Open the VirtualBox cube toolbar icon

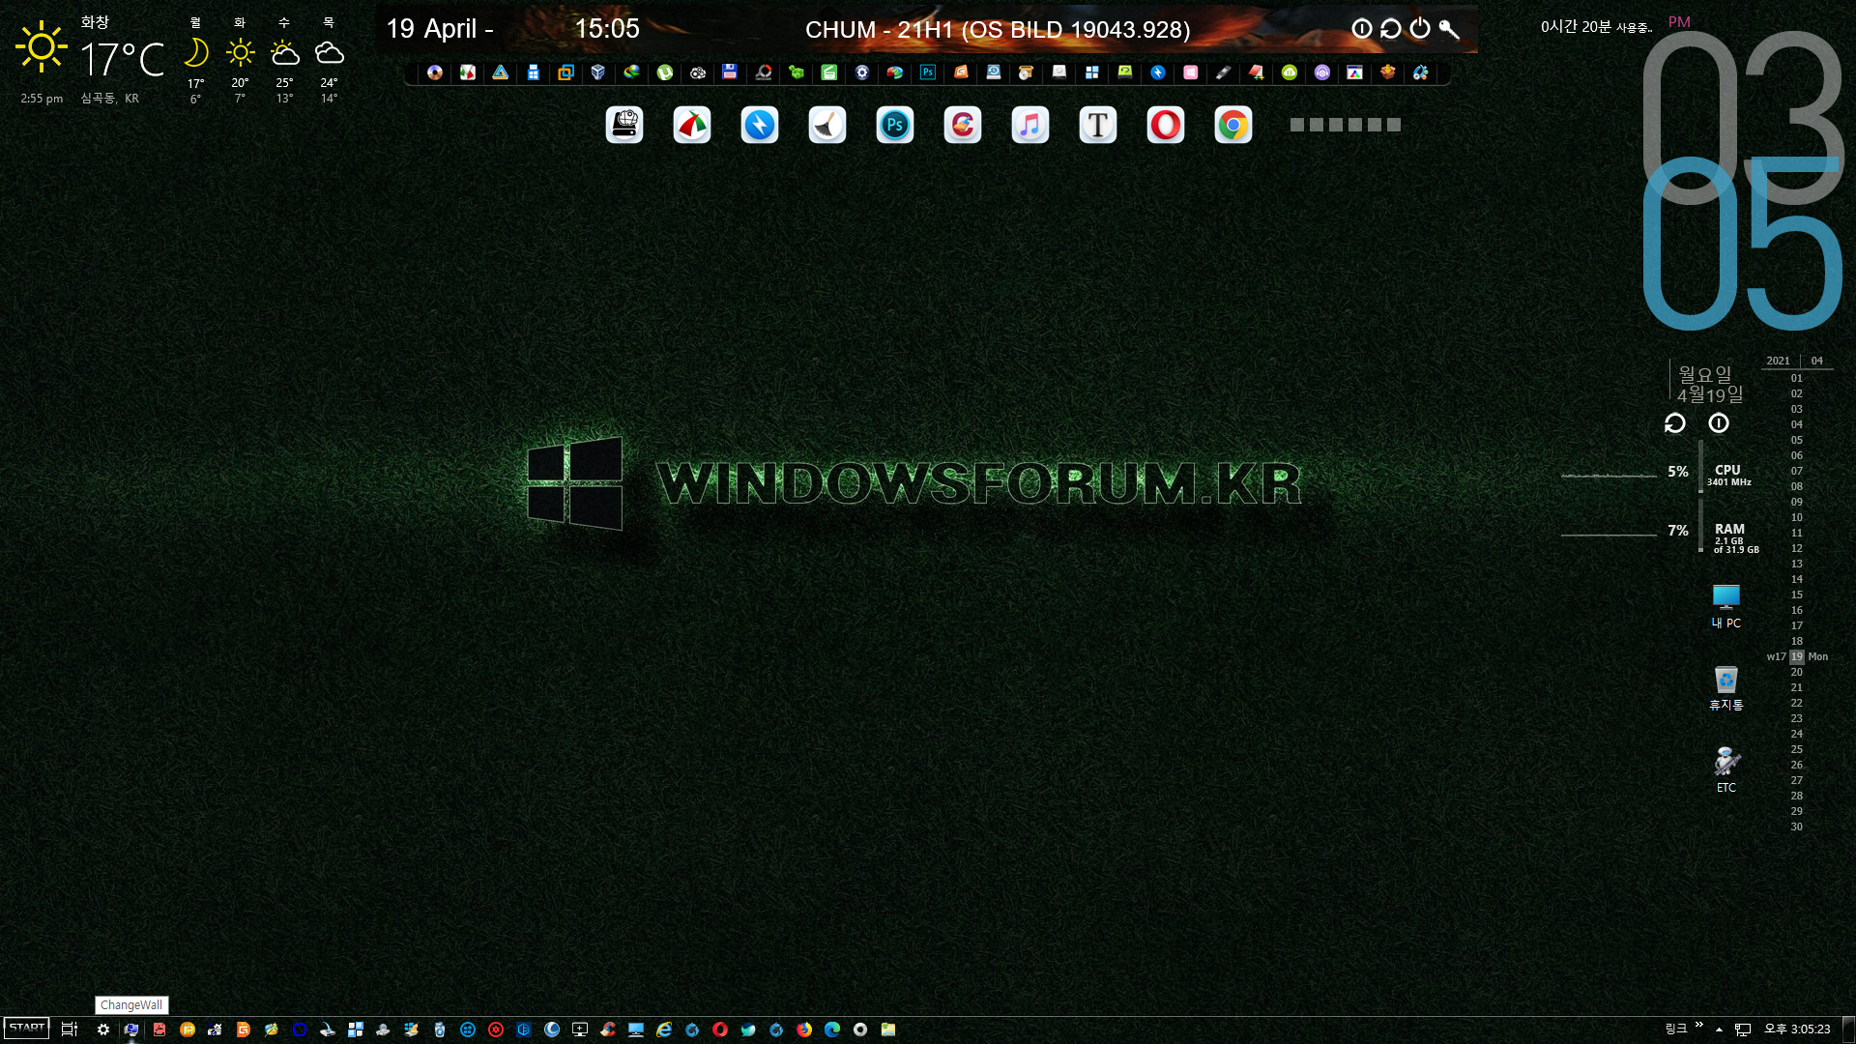598,72
